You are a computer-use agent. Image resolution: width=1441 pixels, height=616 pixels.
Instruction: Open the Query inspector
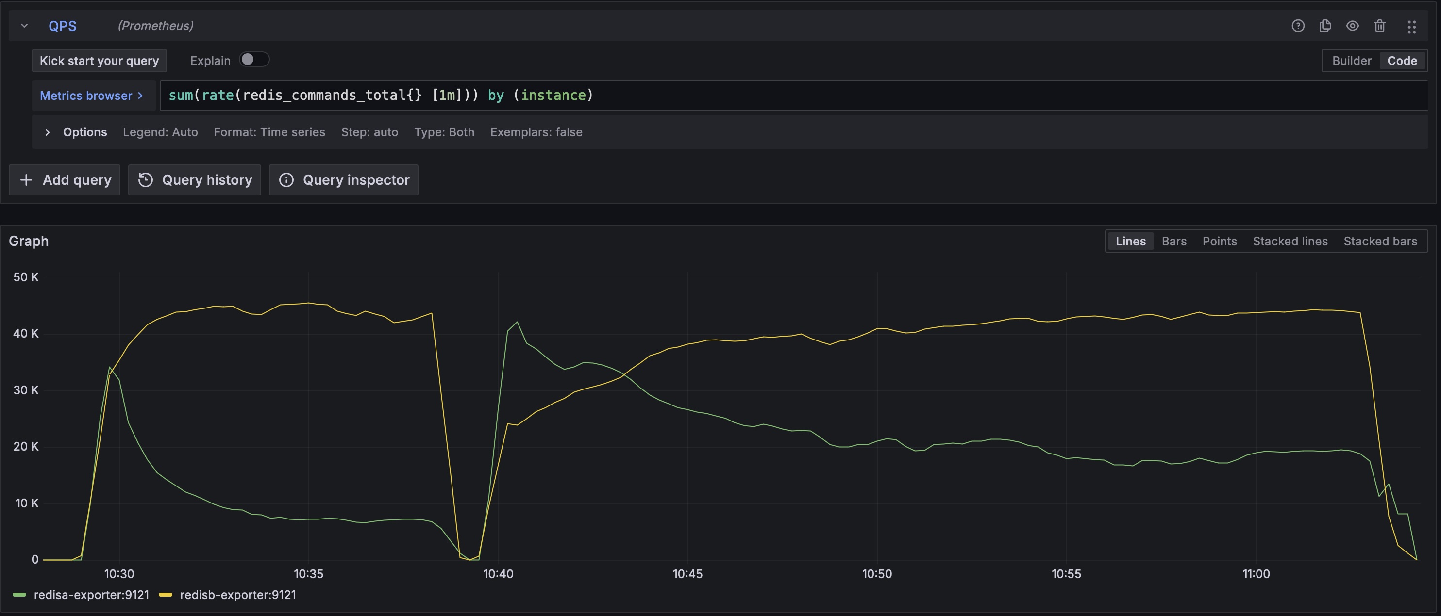pyautogui.click(x=343, y=180)
